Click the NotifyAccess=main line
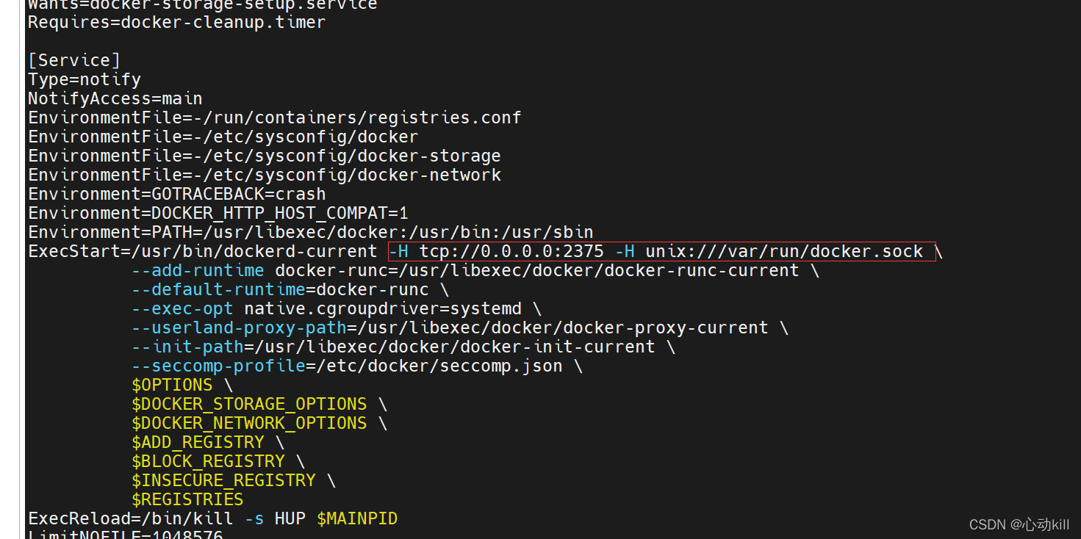This screenshot has width=1081, height=539. click(115, 98)
